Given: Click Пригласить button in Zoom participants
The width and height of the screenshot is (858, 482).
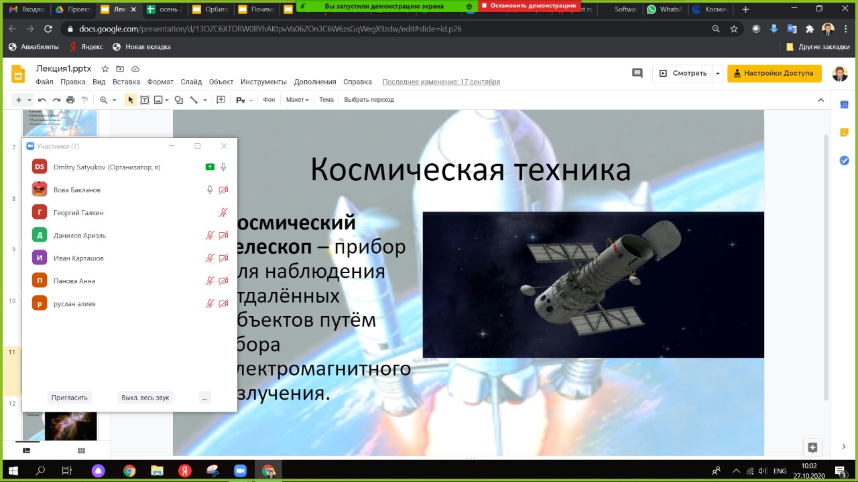Looking at the screenshot, I should [70, 397].
